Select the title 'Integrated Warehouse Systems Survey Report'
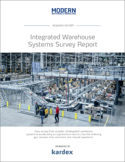Screen dimensions: 125x162 [63, 41]
